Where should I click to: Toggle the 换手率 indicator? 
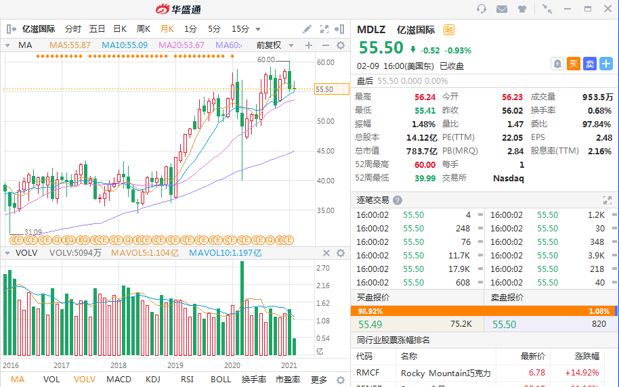click(x=253, y=380)
